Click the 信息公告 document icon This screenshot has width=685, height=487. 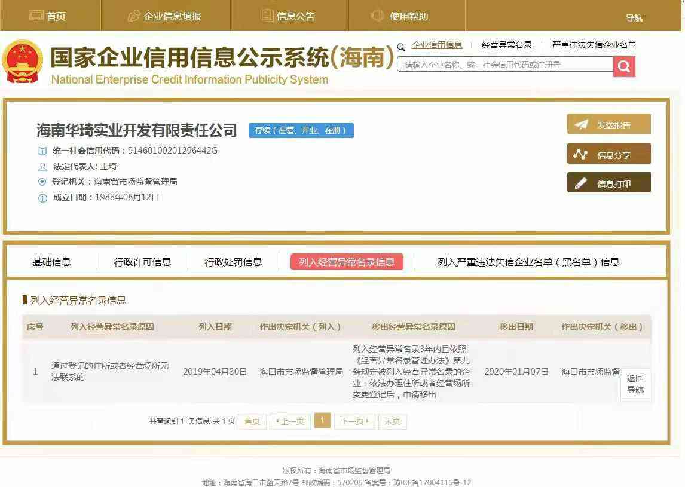pyautogui.click(x=267, y=16)
